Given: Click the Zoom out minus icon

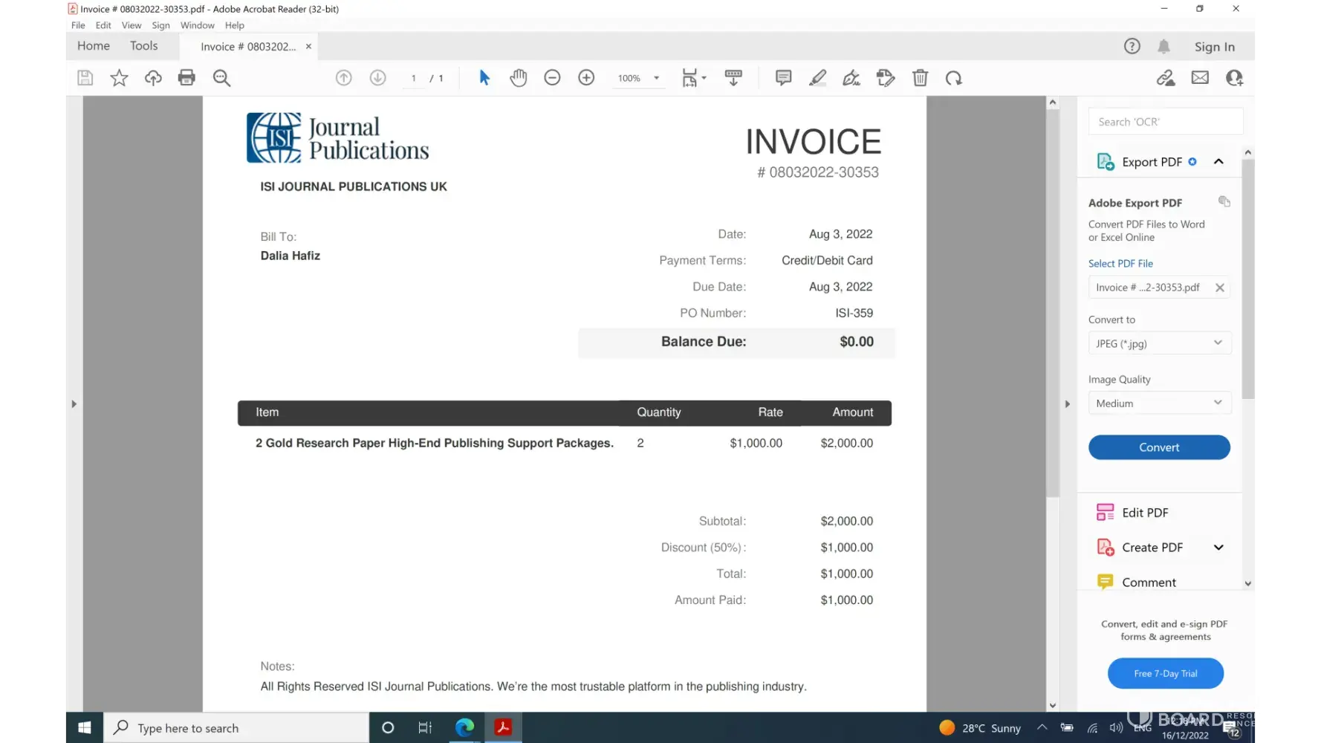Looking at the screenshot, I should 552,78.
